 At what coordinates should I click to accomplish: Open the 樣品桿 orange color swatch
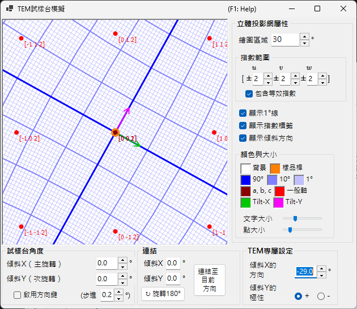[275, 168]
